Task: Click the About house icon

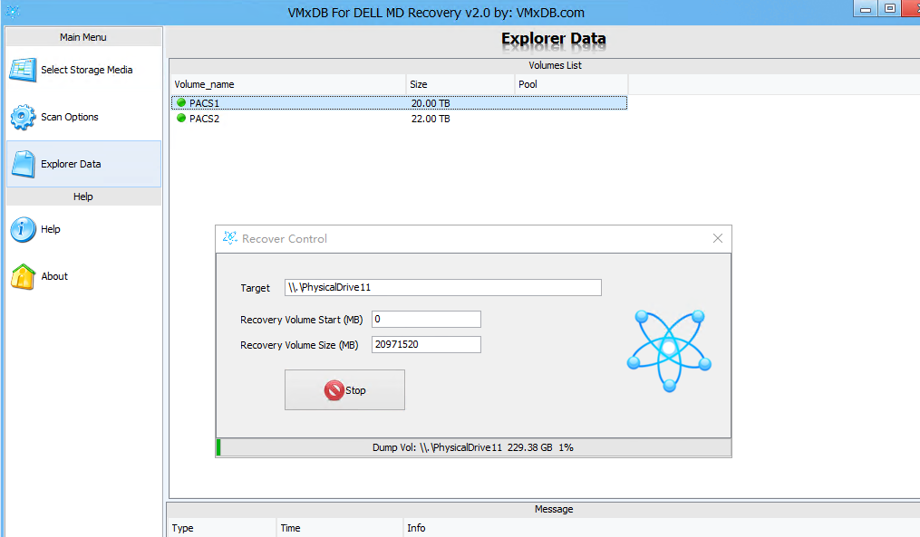Action: click(23, 277)
